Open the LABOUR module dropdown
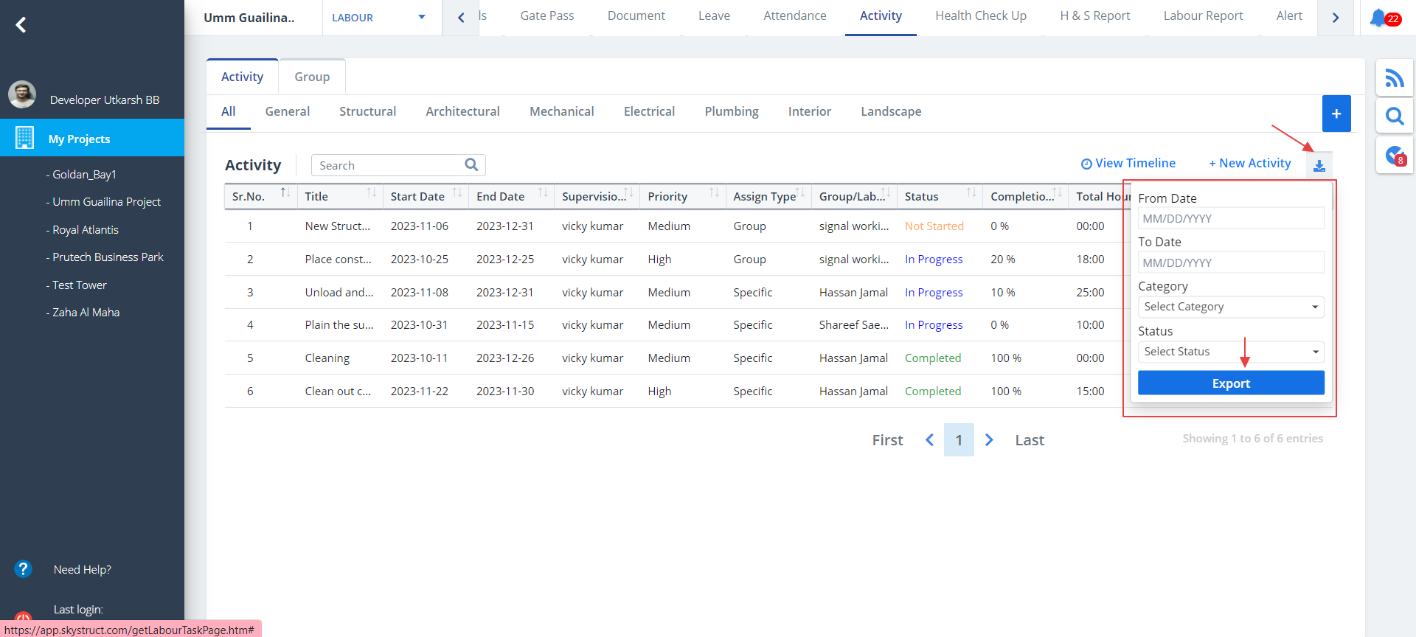The height and width of the screenshot is (637, 1416). click(x=378, y=18)
